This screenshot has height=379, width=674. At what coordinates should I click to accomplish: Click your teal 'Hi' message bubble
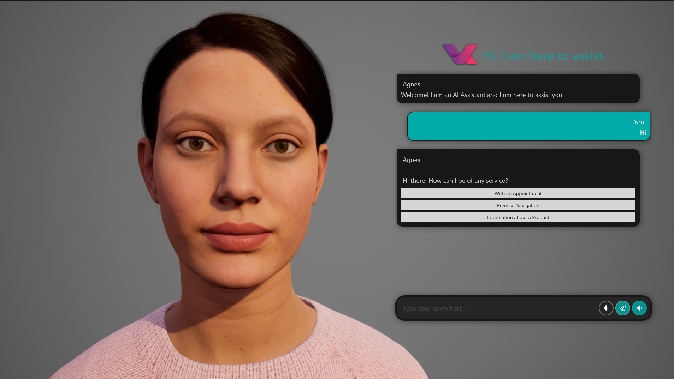[528, 126]
